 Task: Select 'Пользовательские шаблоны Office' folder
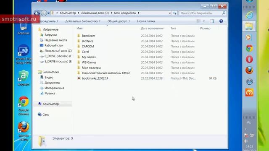click(x=106, y=73)
